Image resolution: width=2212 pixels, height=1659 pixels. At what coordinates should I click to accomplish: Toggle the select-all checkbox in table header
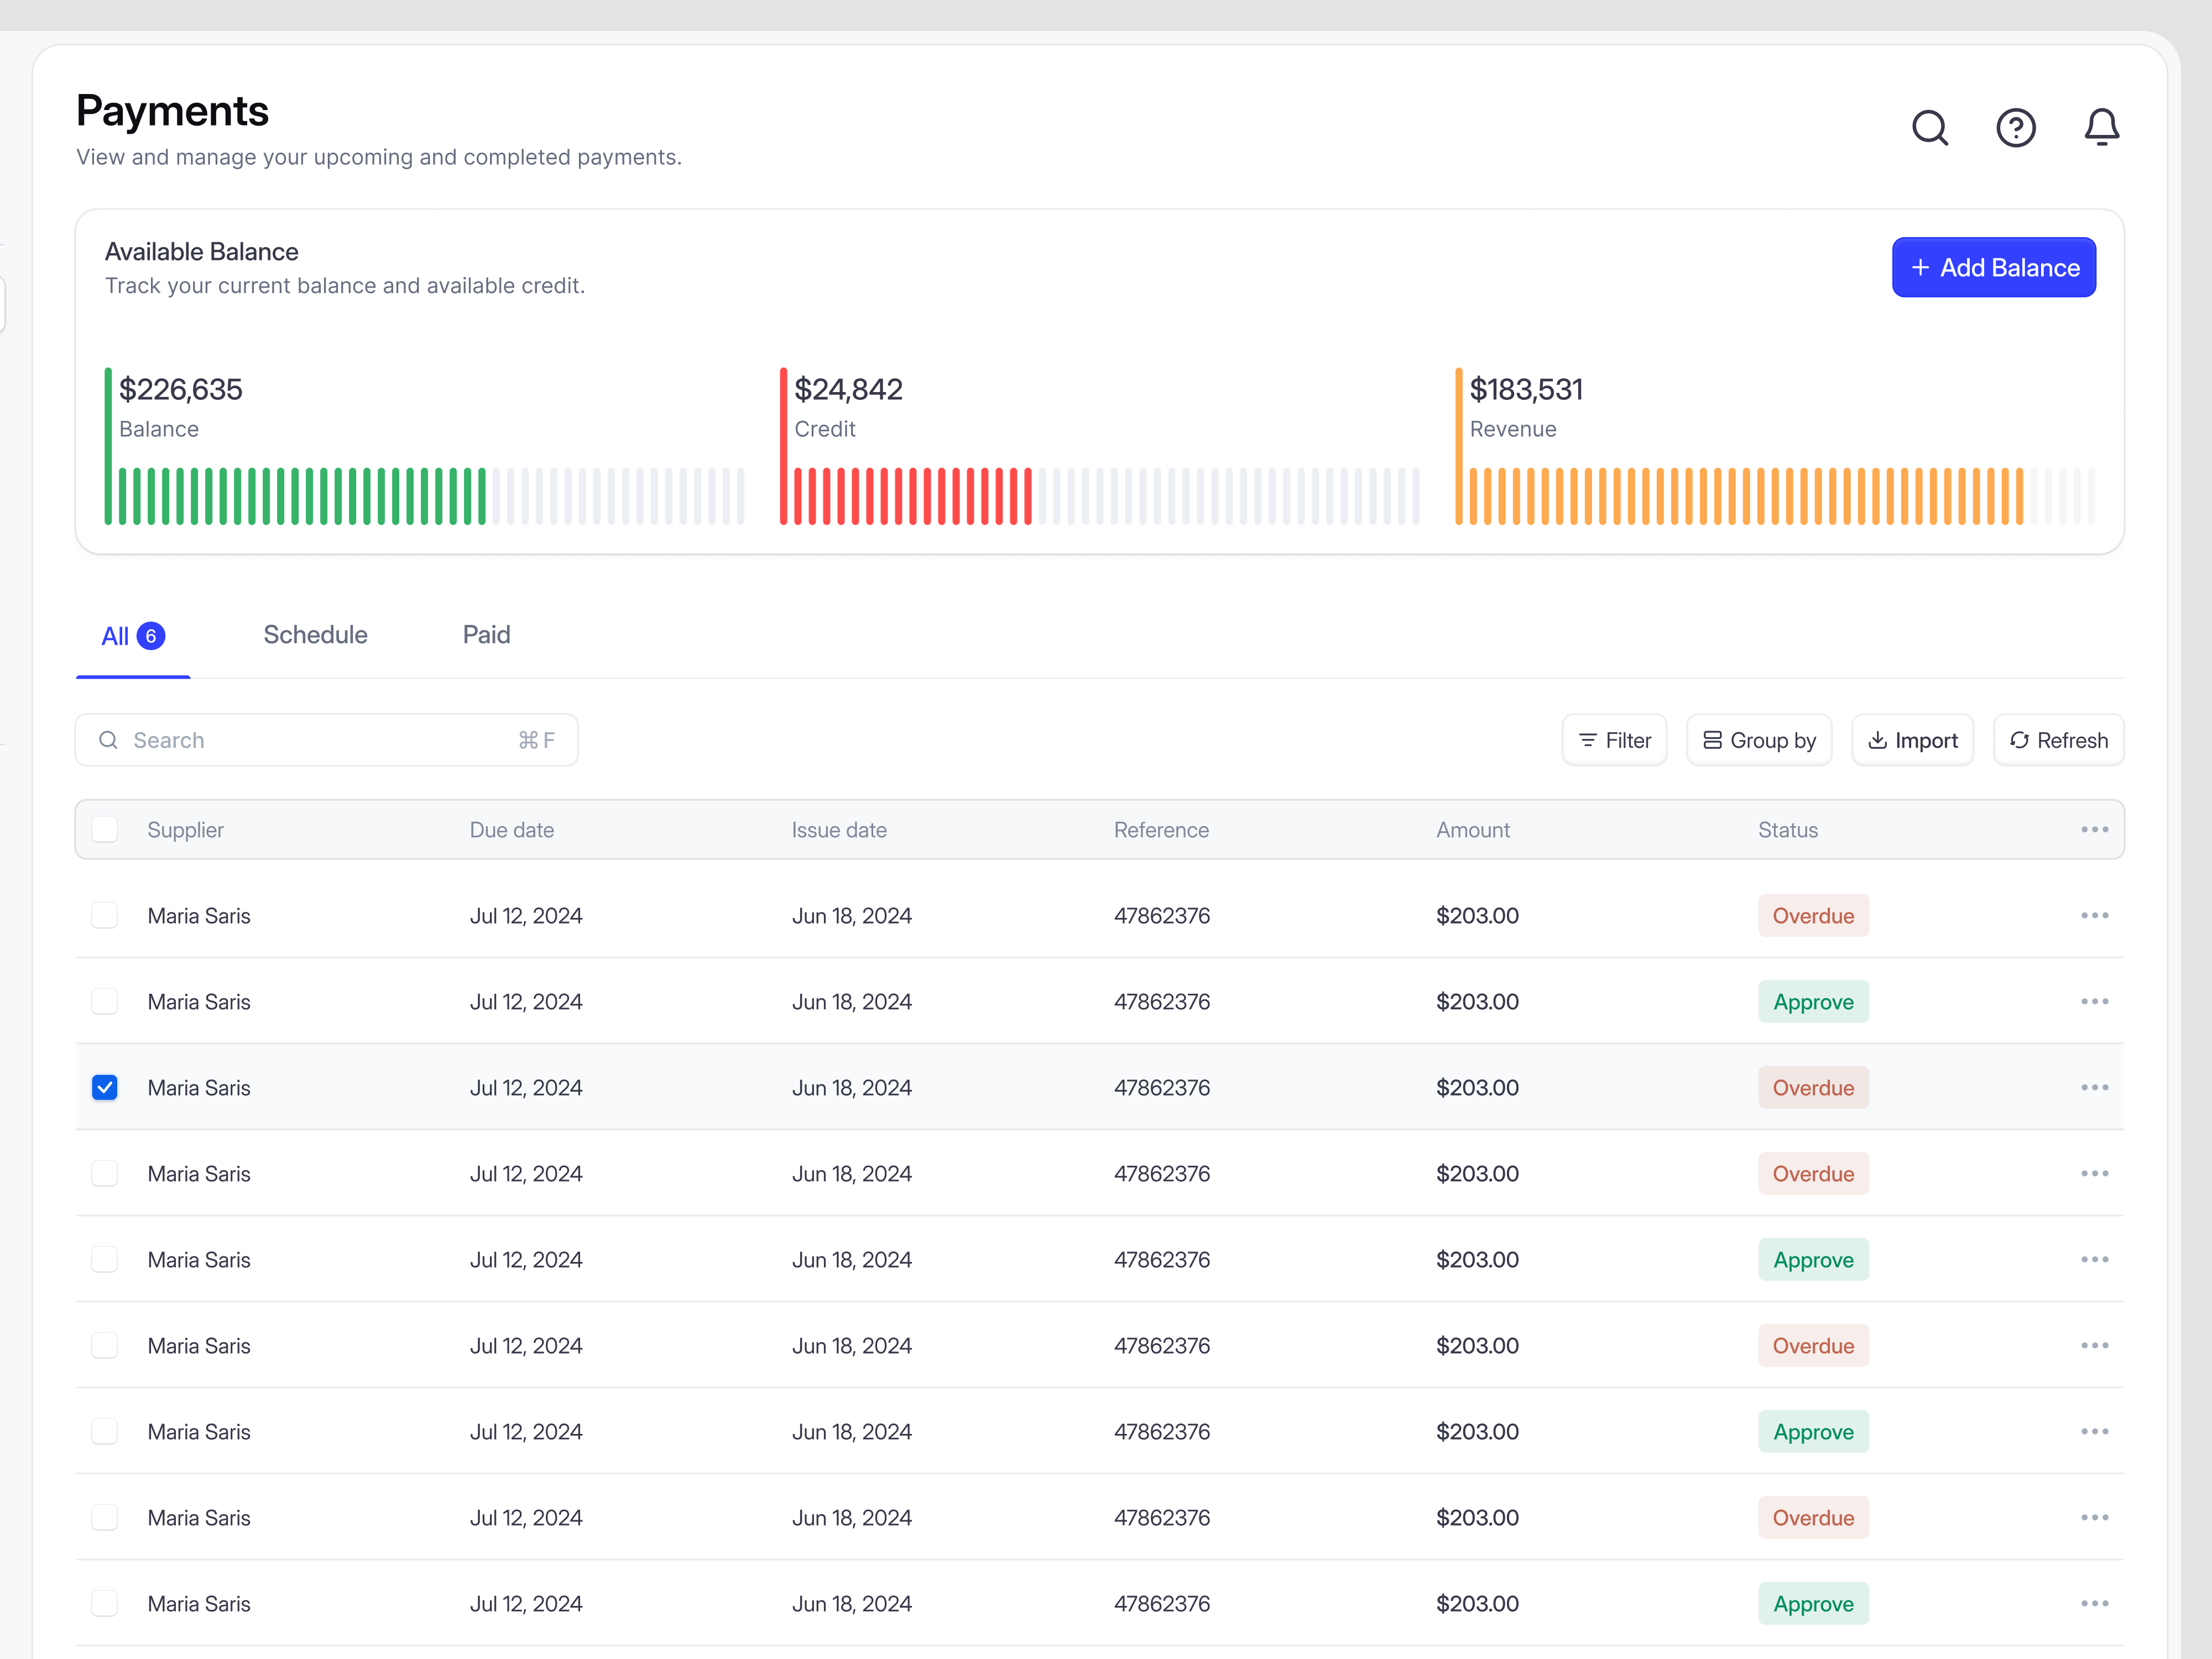point(105,830)
